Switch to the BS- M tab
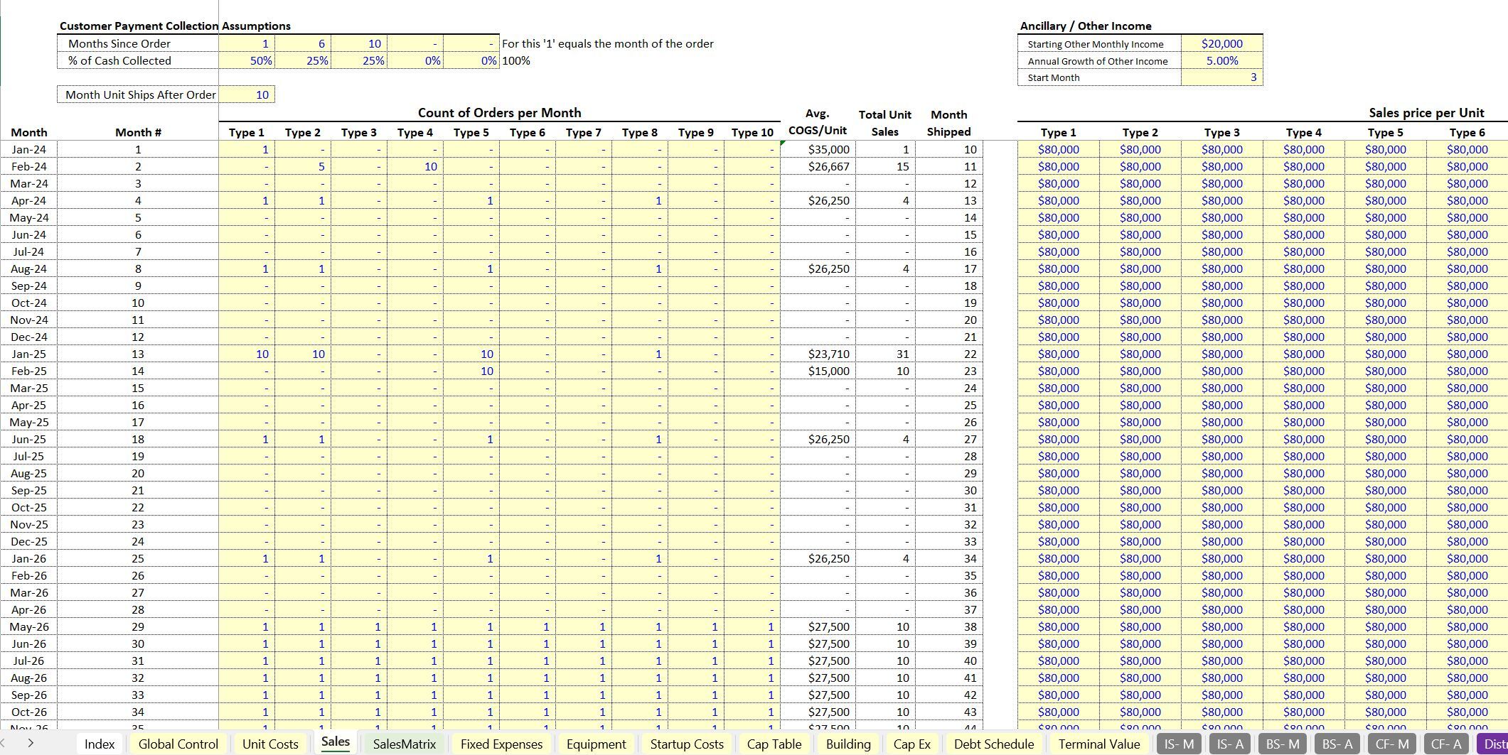 point(1283,744)
